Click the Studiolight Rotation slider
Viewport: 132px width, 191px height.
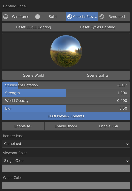coord(66,85)
